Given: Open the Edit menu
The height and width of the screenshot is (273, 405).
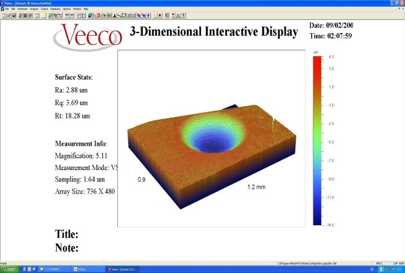Looking at the screenshot, I should pyautogui.click(x=13, y=9).
